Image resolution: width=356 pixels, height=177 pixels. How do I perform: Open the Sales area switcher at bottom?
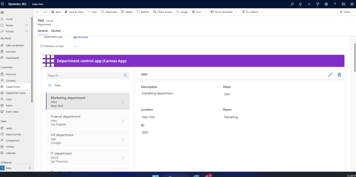16,168
